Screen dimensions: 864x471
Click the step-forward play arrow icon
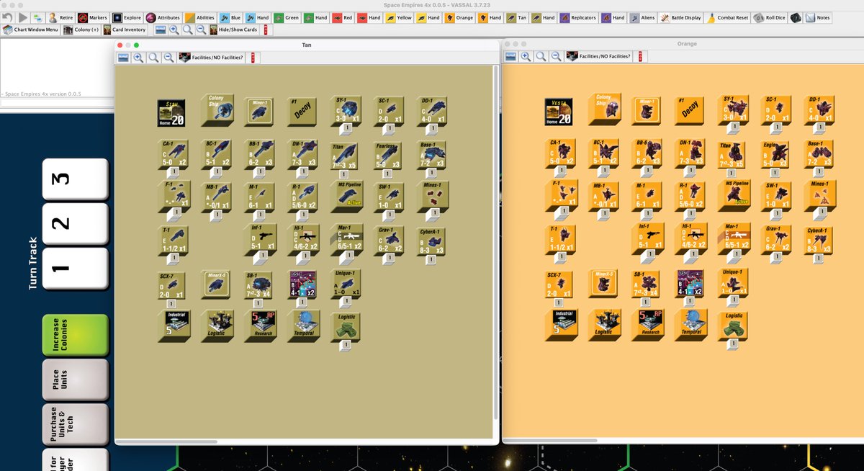coord(22,17)
